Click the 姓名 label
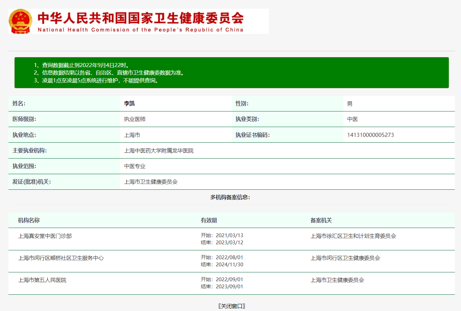This screenshot has width=461, height=311. (19, 104)
